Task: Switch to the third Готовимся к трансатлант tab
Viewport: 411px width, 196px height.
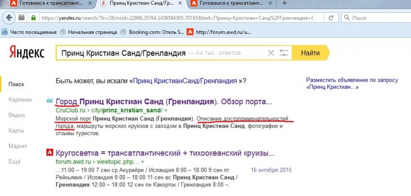Action: 232,3
